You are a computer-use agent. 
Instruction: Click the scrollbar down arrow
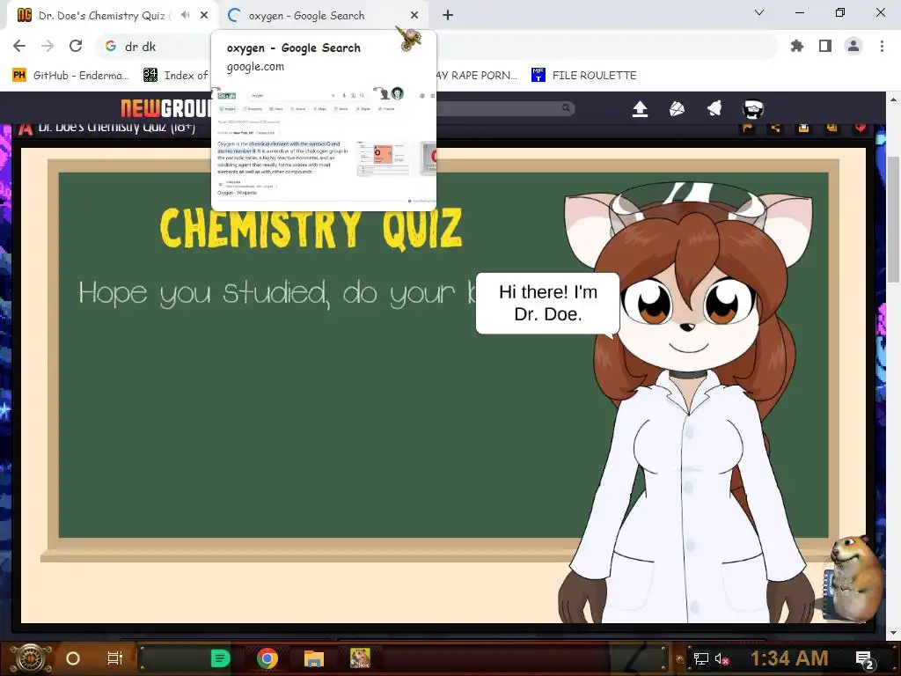pyautogui.click(x=893, y=632)
